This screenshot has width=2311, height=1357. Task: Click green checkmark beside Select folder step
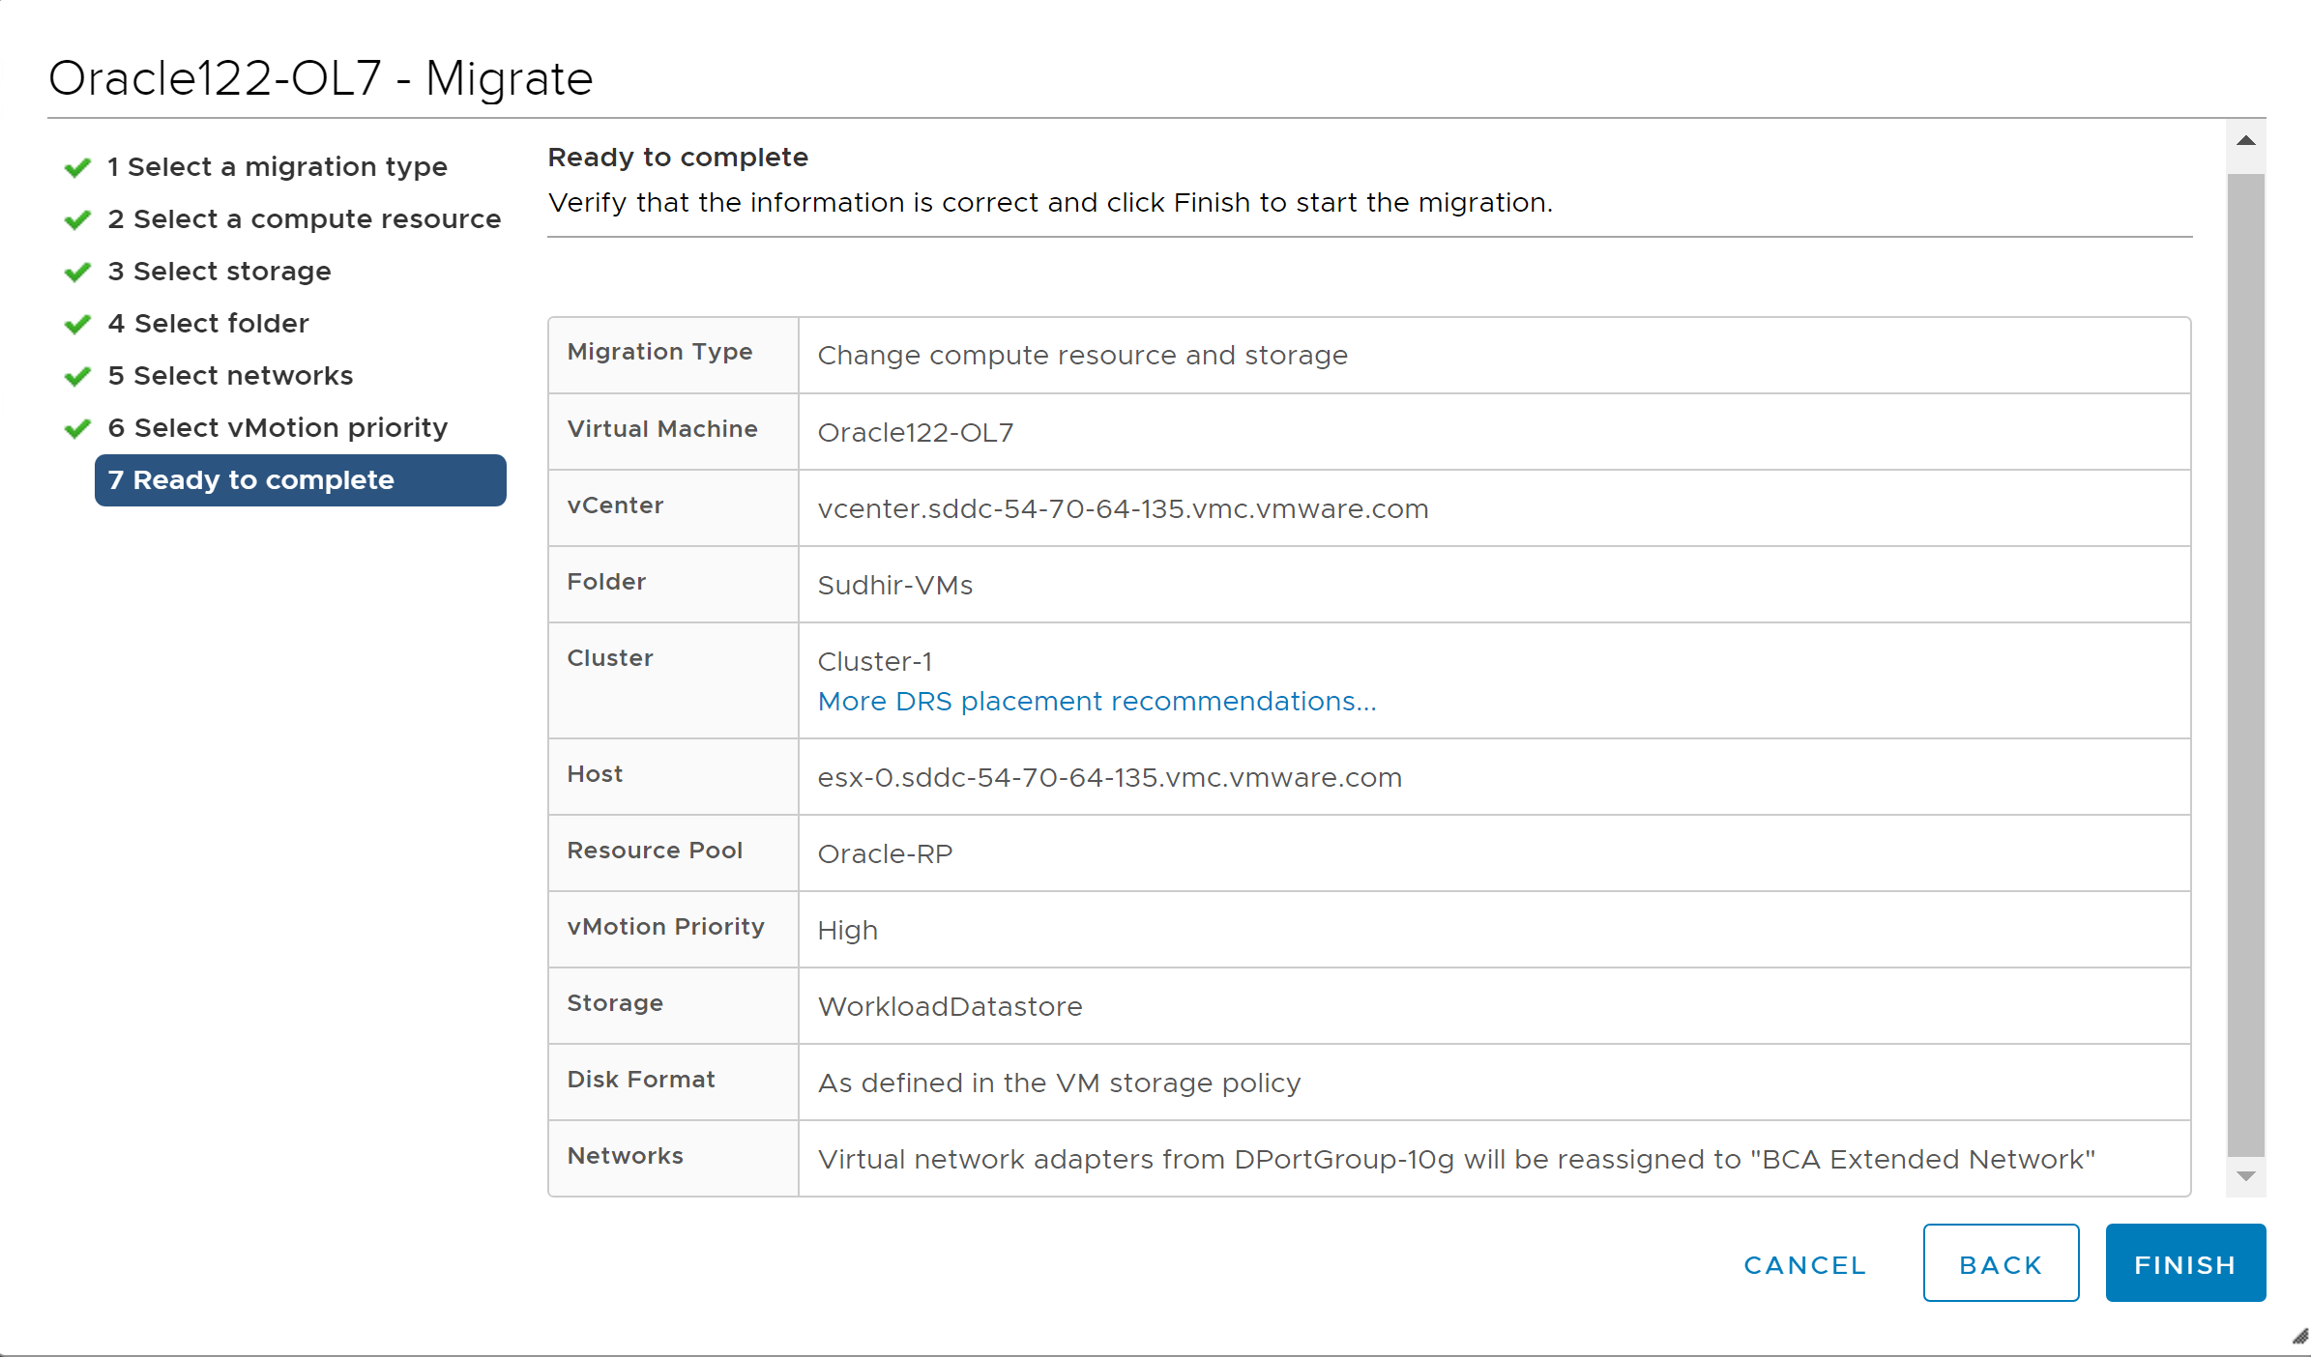coord(77,324)
